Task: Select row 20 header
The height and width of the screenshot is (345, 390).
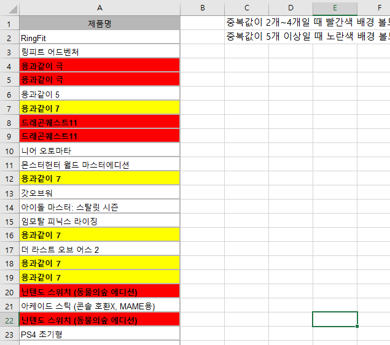Action: (x=9, y=292)
